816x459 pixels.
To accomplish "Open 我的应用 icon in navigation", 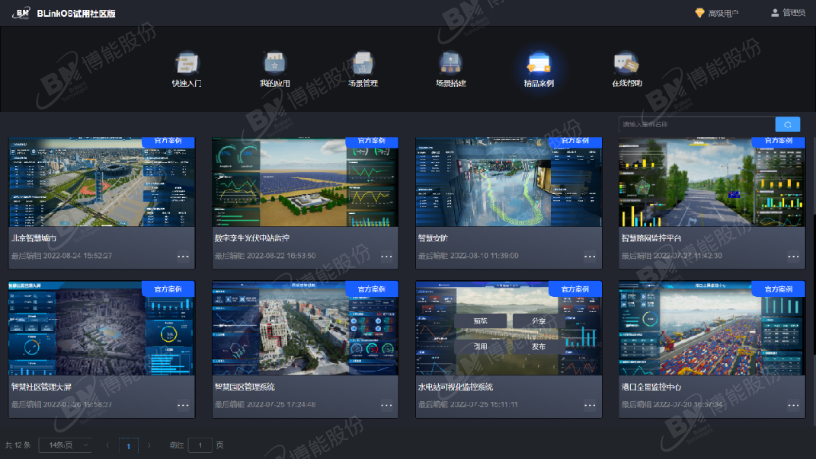I will click(274, 63).
